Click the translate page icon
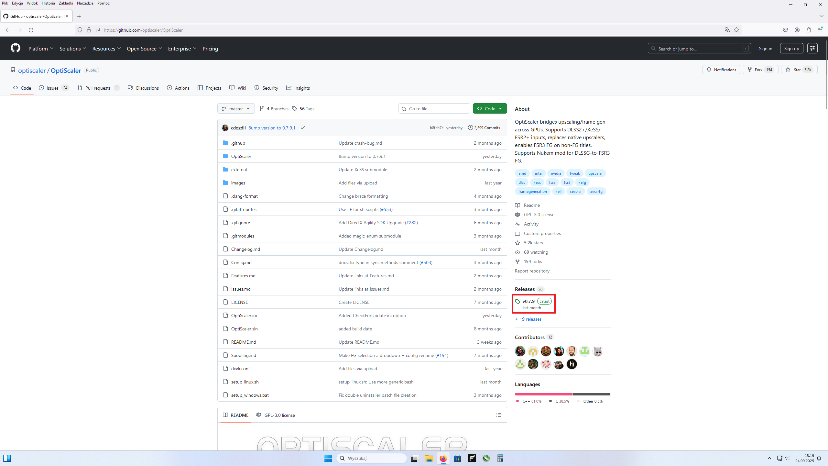 [x=727, y=30]
